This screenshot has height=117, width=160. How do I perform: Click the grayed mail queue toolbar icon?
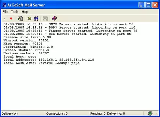[45, 19]
